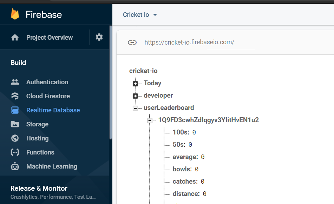334x204 pixels.
Task: Expand the Today node
Action: click(135, 84)
